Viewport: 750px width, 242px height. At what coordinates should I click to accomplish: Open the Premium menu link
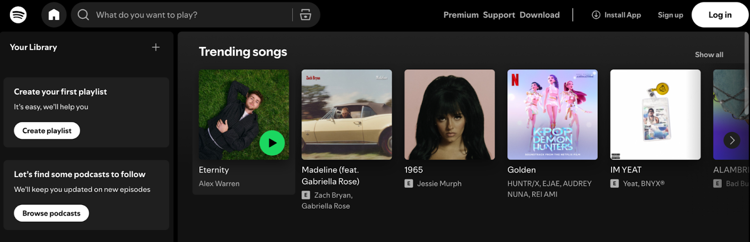[461, 15]
